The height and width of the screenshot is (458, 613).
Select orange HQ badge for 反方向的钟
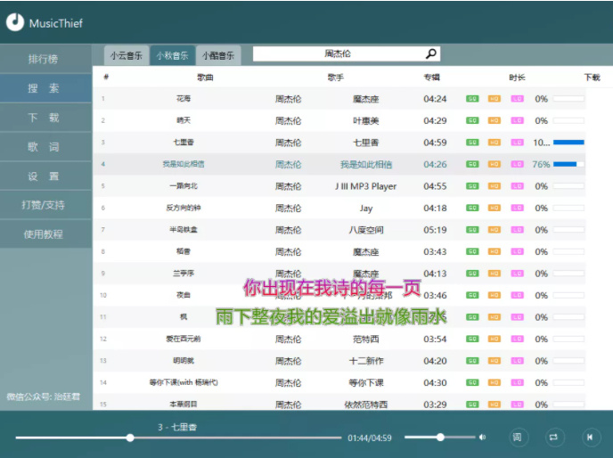point(494,209)
